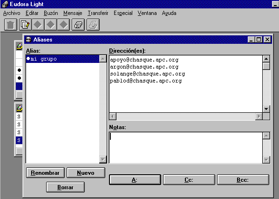Click the address pablod@chasque.apc.org

[146, 81]
